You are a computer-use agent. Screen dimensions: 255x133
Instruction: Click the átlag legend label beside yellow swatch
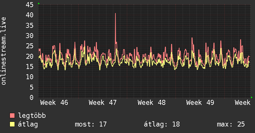(x=28, y=124)
